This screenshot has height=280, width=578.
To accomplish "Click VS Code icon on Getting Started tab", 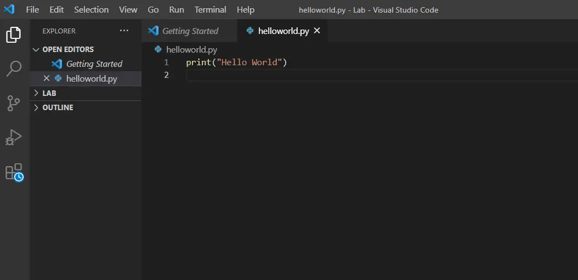I will coord(153,31).
